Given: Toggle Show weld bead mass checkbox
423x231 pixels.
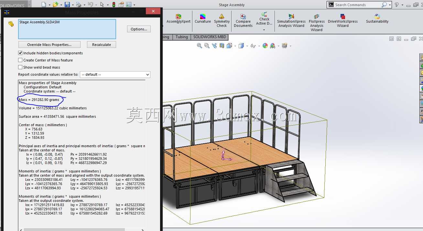Looking at the screenshot, I should click(x=20, y=67).
